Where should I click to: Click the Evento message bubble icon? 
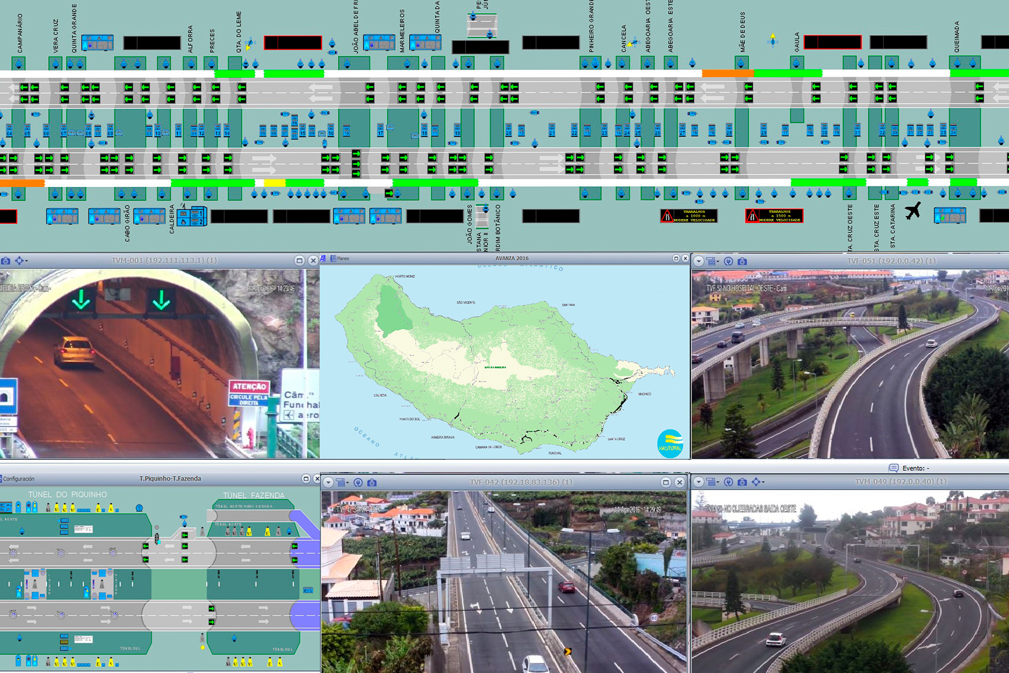point(894,468)
